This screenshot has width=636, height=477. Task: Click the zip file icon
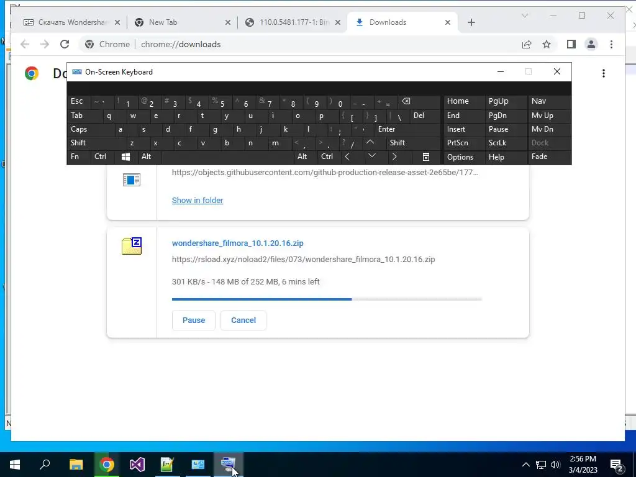coord(132,246)
